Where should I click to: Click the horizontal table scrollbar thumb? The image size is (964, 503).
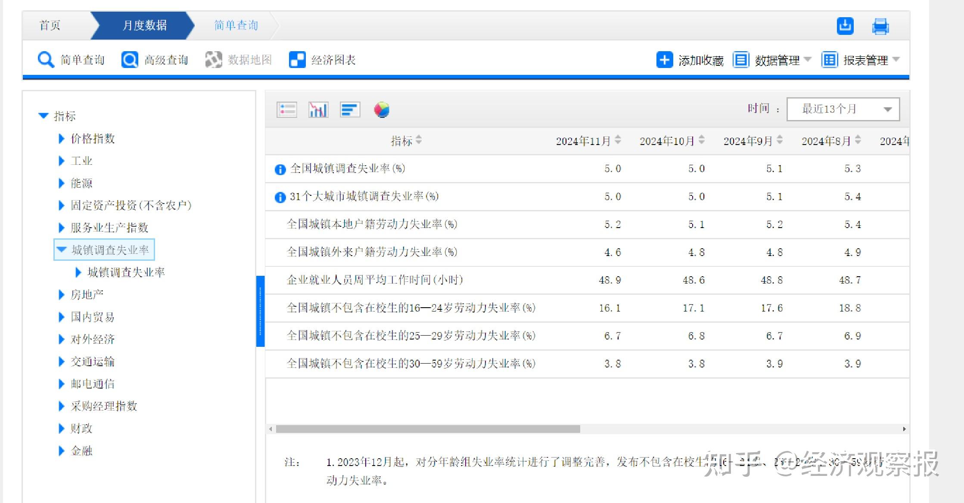(428, 429)
